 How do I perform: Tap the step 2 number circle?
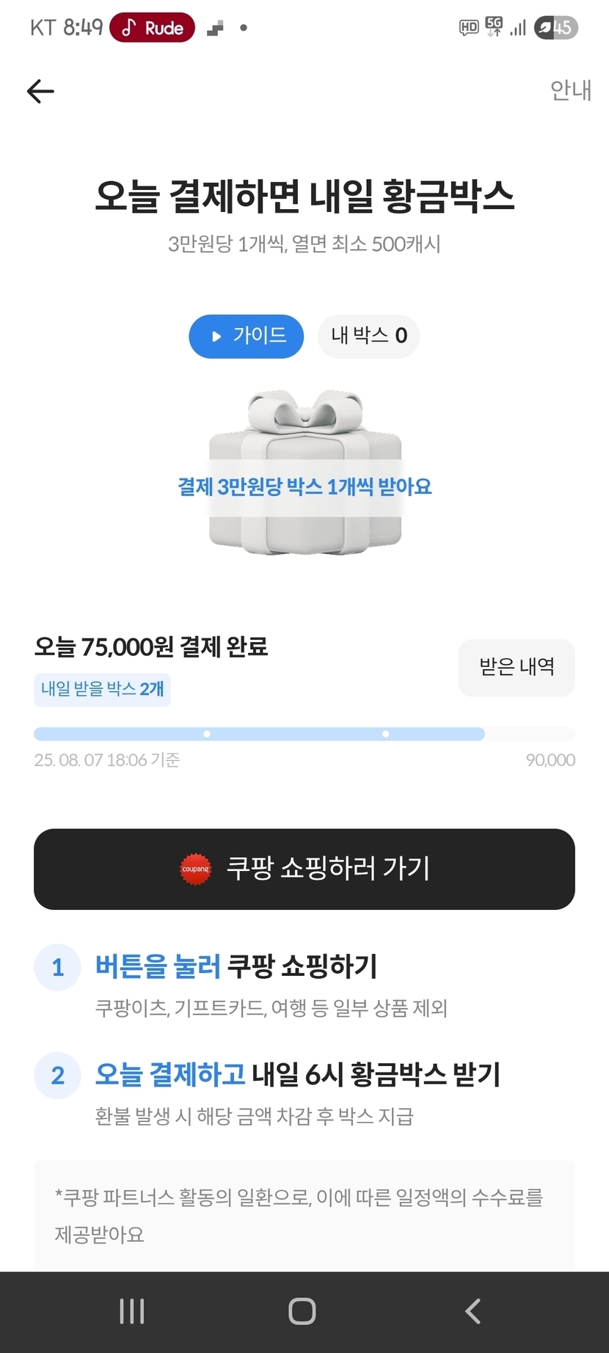pos(57,1076)
